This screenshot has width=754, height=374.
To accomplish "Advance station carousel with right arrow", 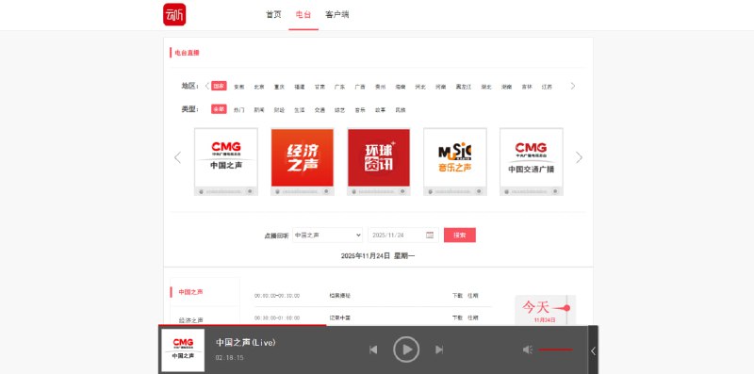I will tap(579, 157).
